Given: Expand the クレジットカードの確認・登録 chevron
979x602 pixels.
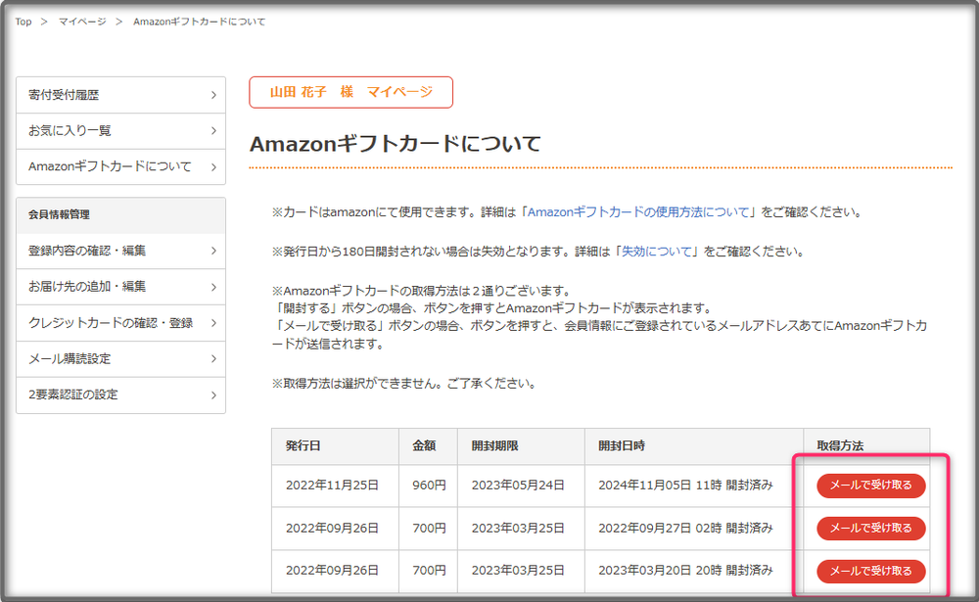Looking at the screenshot, I should (x=213, y=323).
